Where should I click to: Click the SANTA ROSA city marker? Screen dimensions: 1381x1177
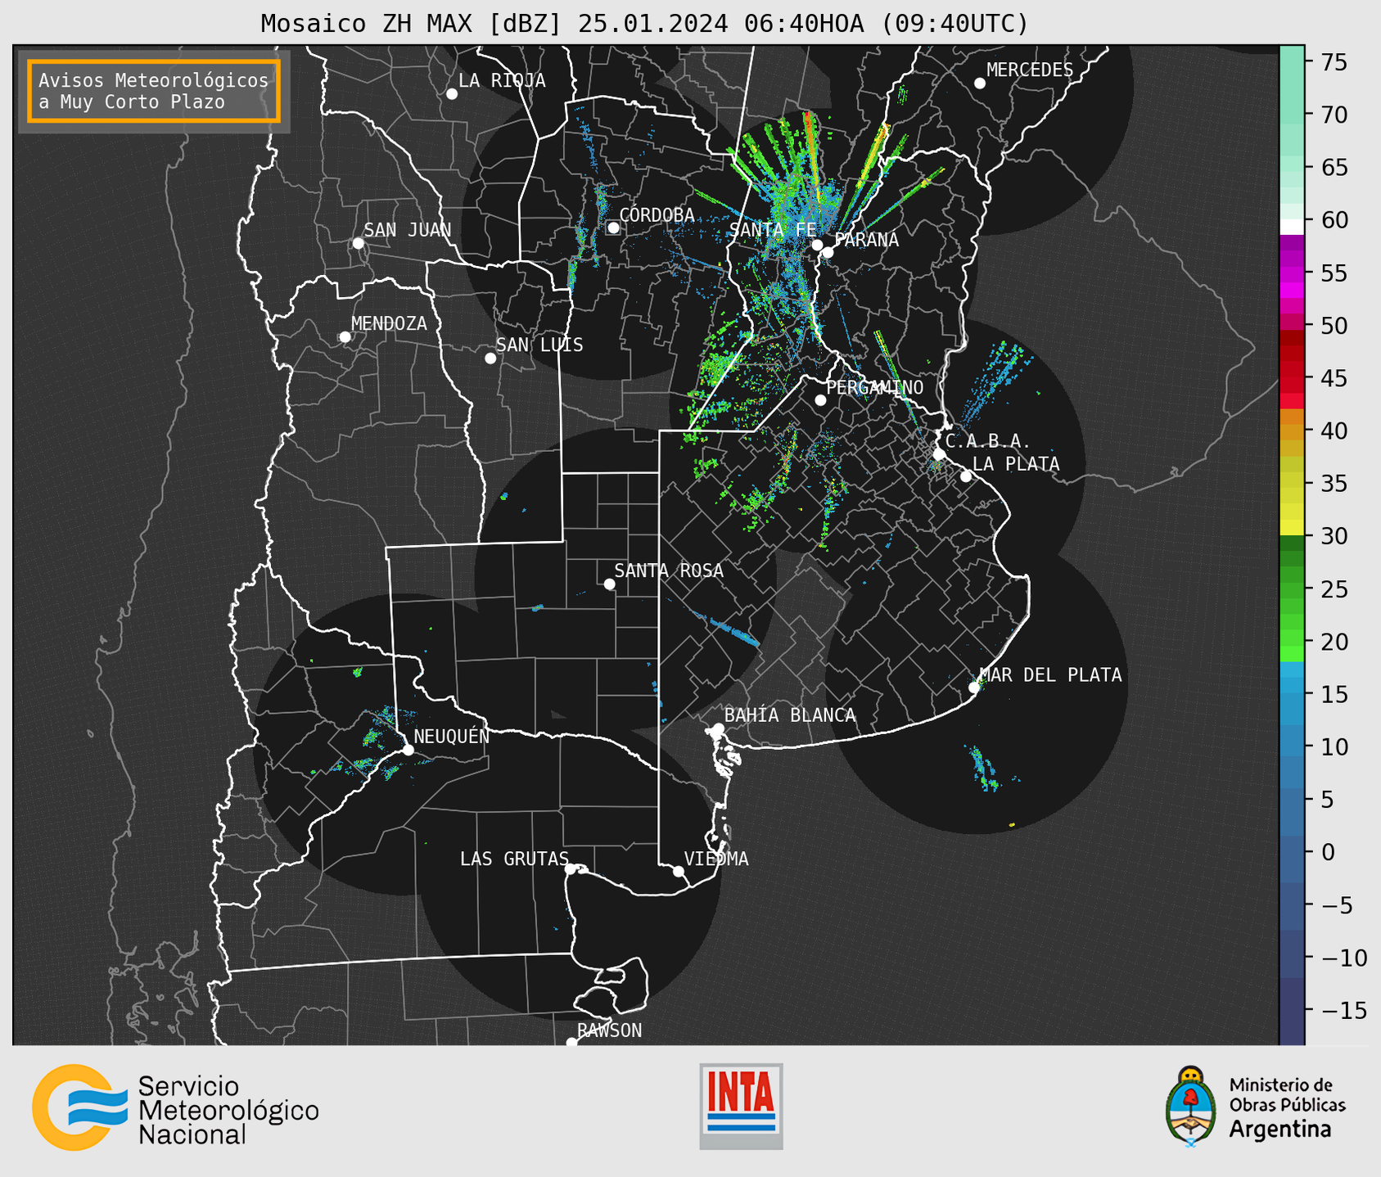[609, 584]
